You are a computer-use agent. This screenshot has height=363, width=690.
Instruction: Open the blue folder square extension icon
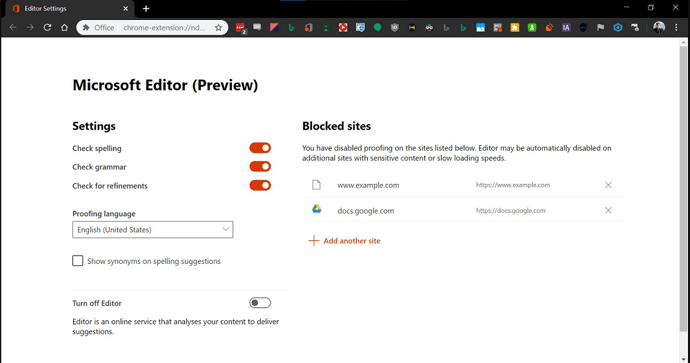(x=480, y=28)
